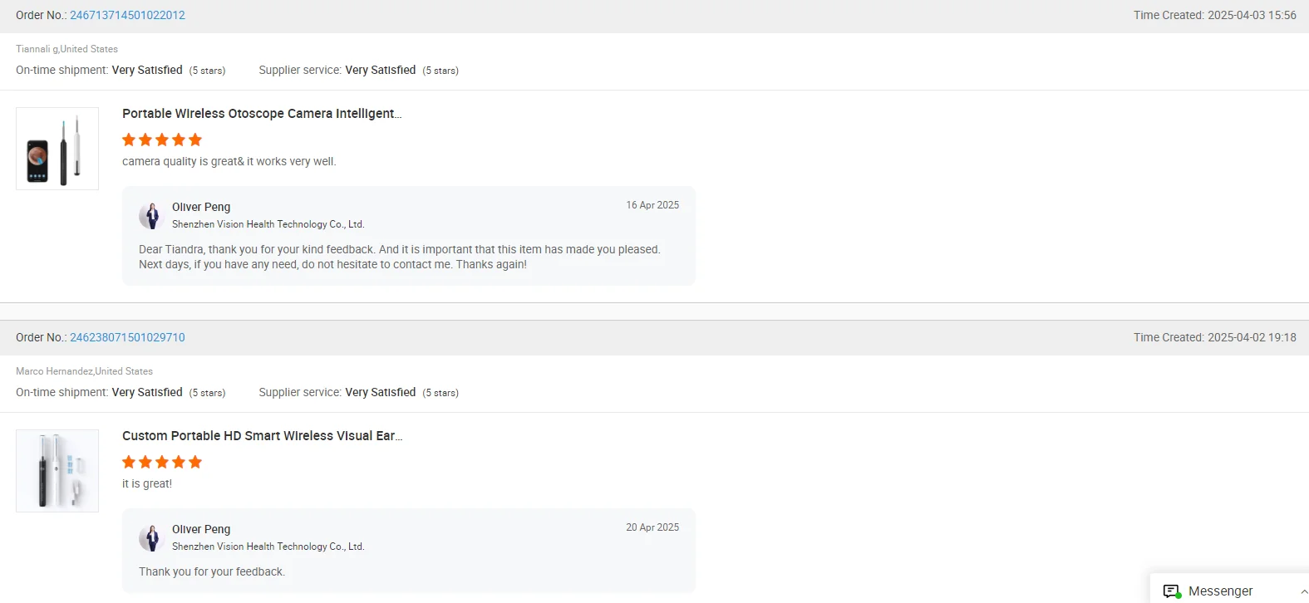Click reviewer name Tiannali g, United States
This screenshot has height=603, width=1309.
click(66, 49)
